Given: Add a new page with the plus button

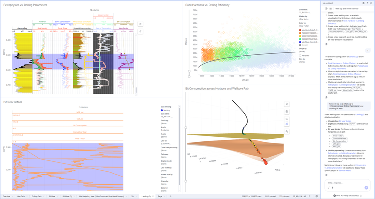Looking at the screenshot, I should 171,196.
